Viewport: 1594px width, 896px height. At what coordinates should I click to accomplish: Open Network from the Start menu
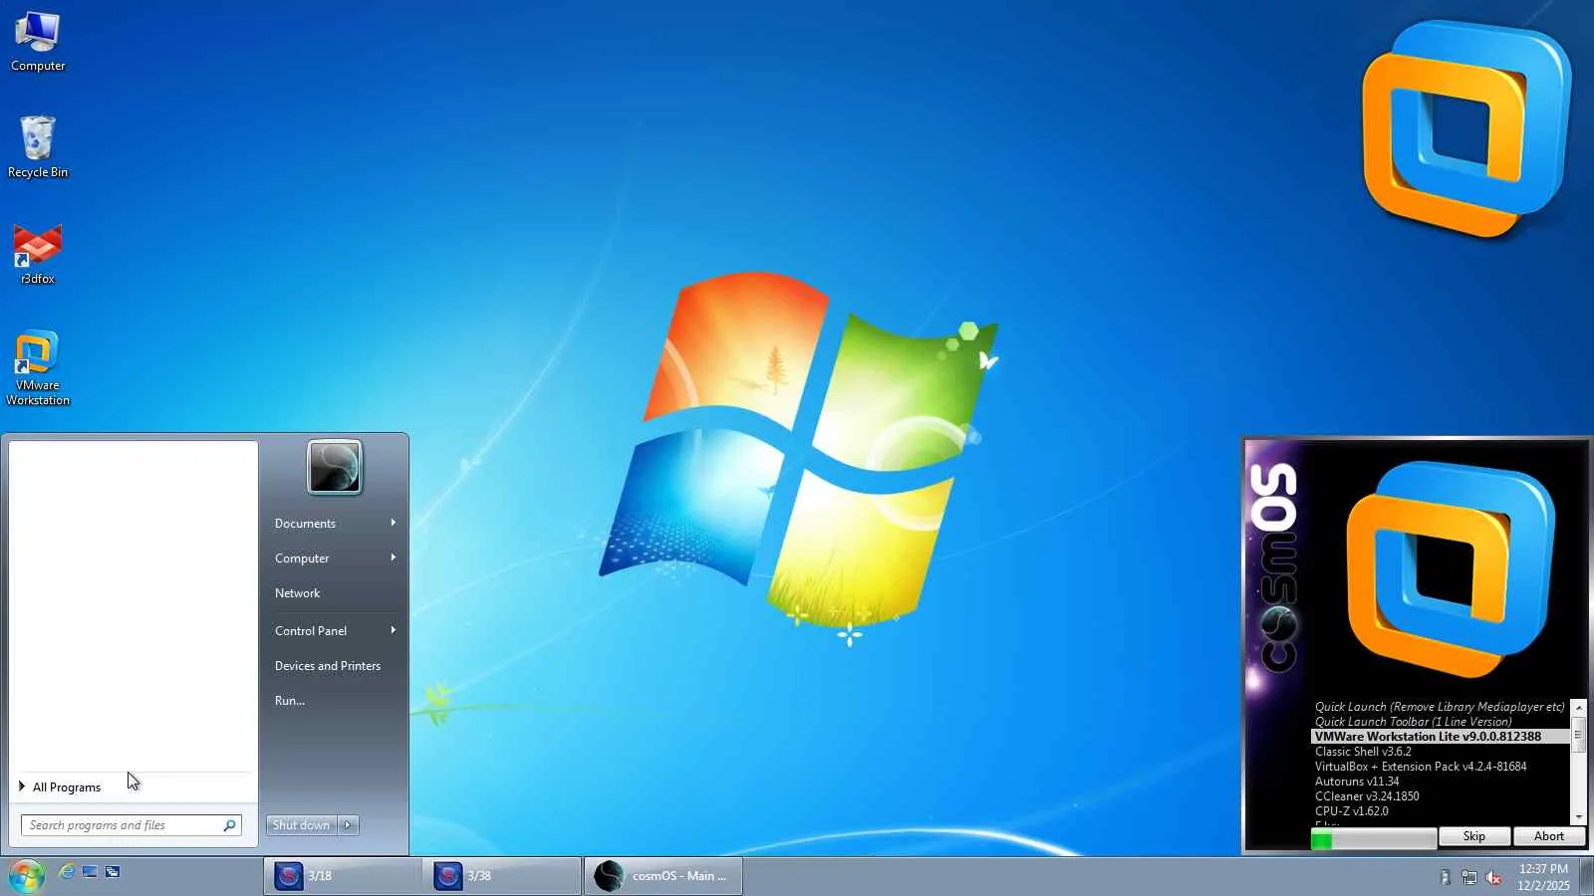pos(335,593)
